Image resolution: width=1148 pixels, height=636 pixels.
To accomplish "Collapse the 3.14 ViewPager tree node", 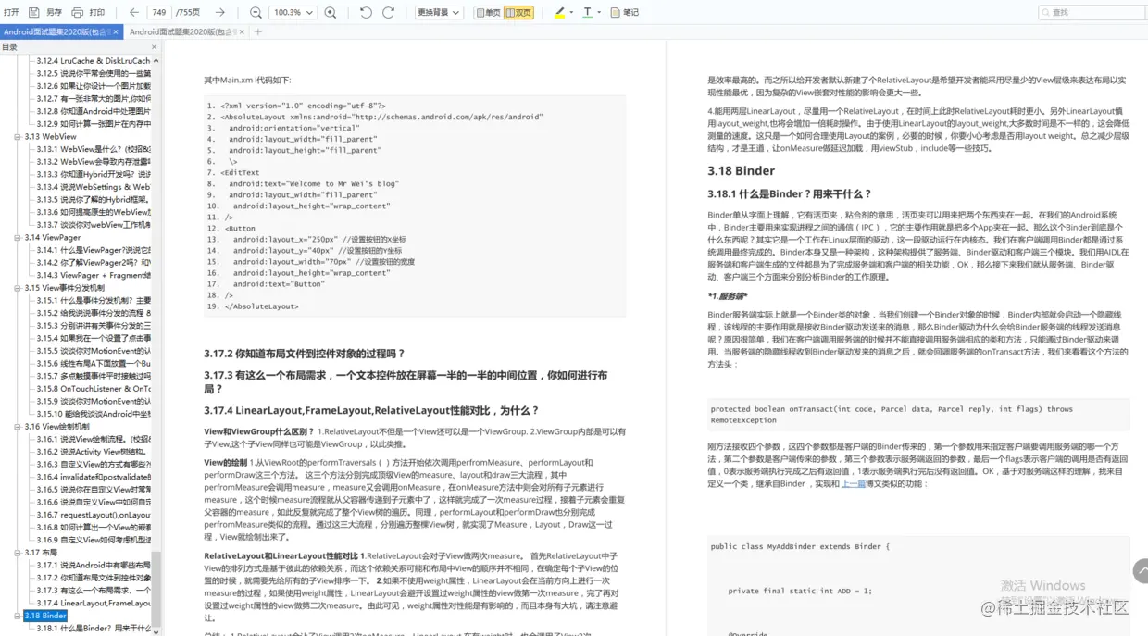I will pos(18,237).
